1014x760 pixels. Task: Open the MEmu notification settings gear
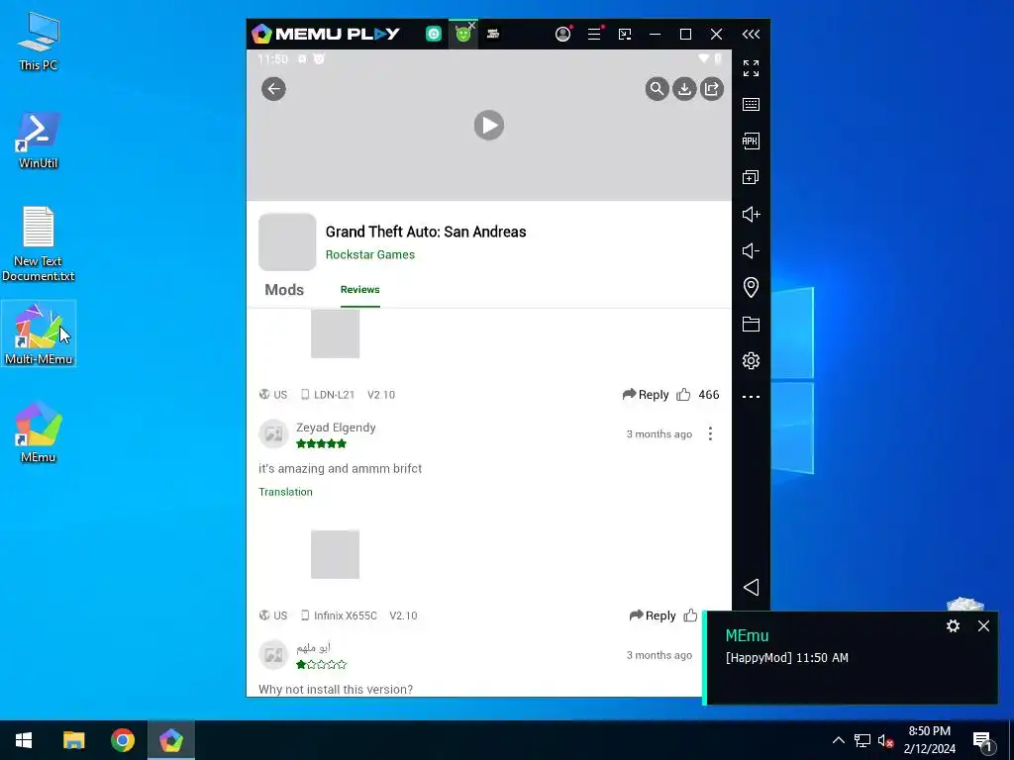(x=953, y=625)
